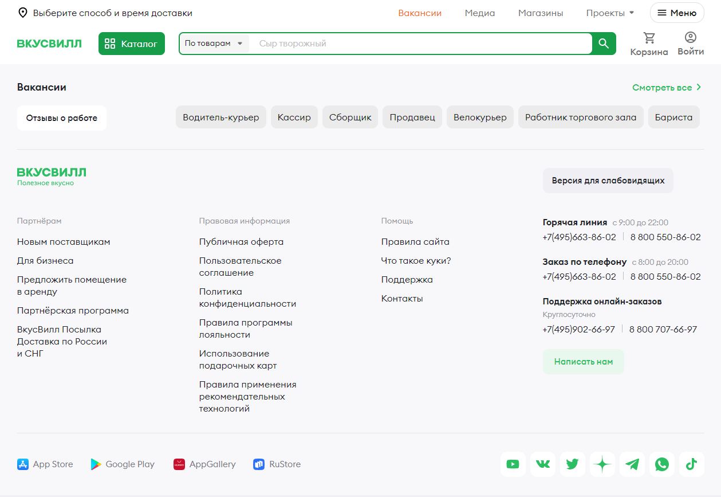Click the Telegram icon
The height and width of the screenshot is (497, 721).
[632, 464]
